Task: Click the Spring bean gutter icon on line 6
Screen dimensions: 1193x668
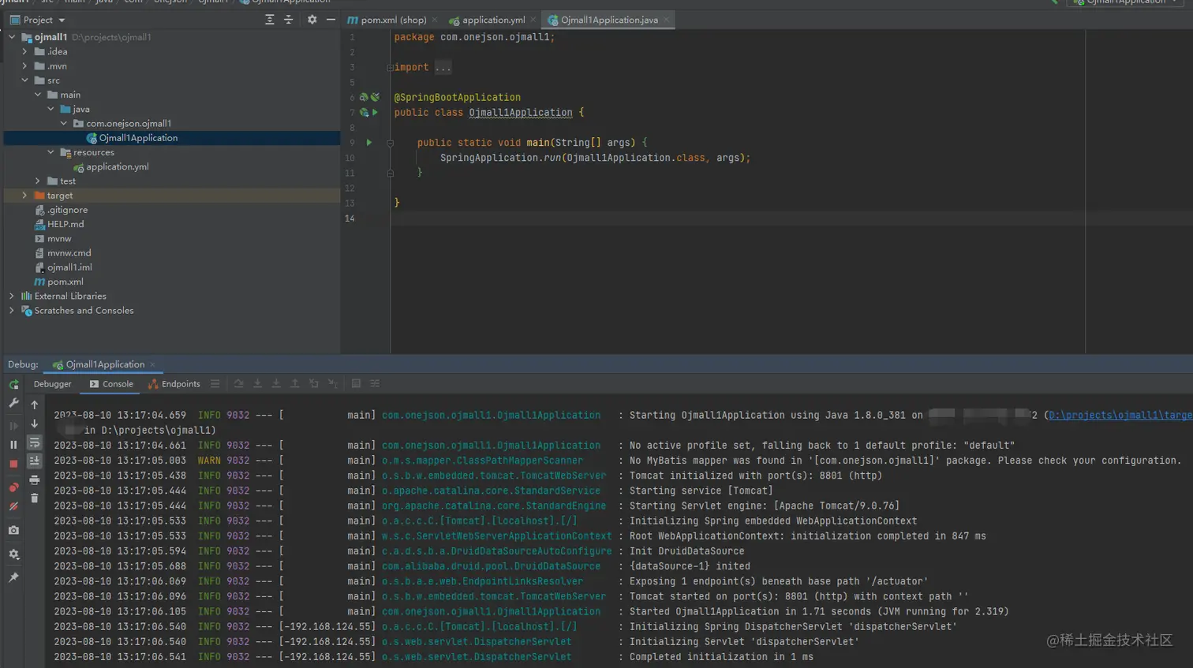Action: coord(364,98)
